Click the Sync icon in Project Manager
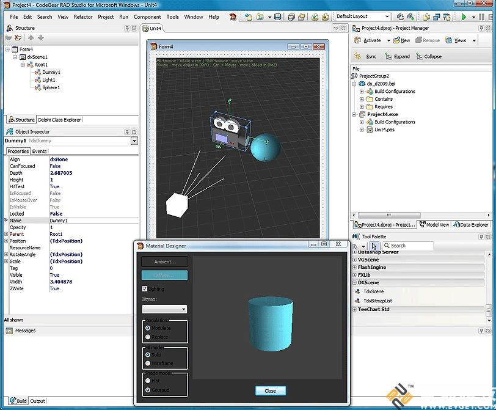This screenshot has width=496, height=410. (x=358, y=56)
